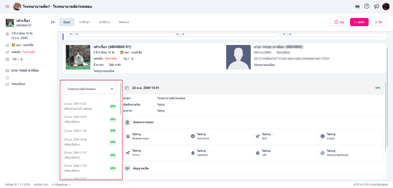
Task: Open the megaphone announcements icon
Action: (376, 6)
